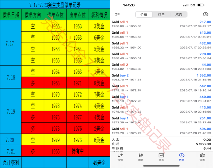Select the 7.20 date cell

tap(11, 140)
